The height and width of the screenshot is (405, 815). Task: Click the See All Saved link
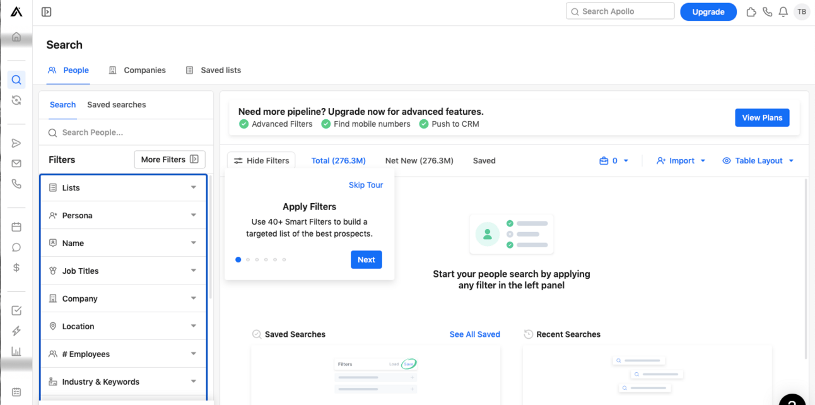475,334
